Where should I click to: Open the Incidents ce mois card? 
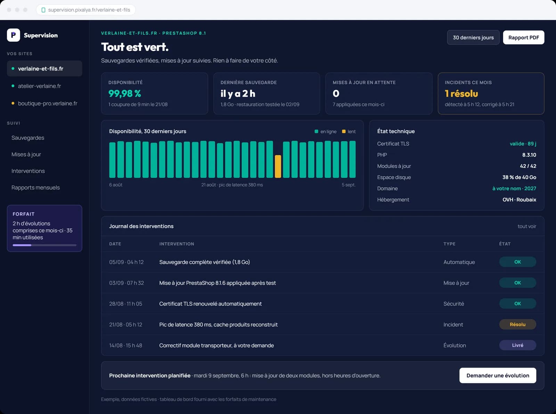coord(491,93)
